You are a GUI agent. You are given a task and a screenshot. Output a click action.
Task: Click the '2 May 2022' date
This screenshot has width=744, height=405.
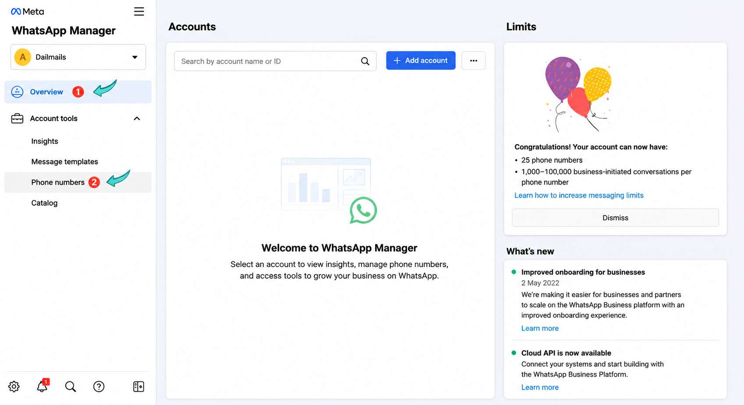pos(540,283)
